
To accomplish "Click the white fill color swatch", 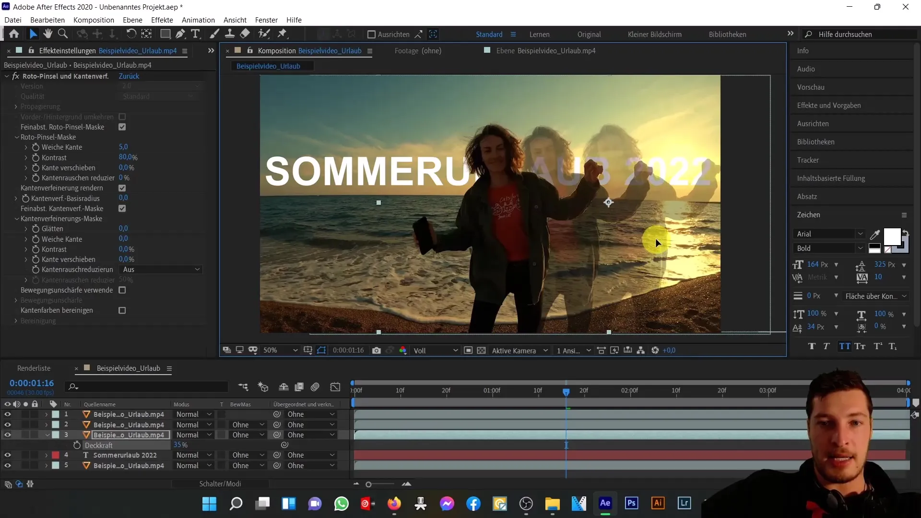I will tap(892, 236).
